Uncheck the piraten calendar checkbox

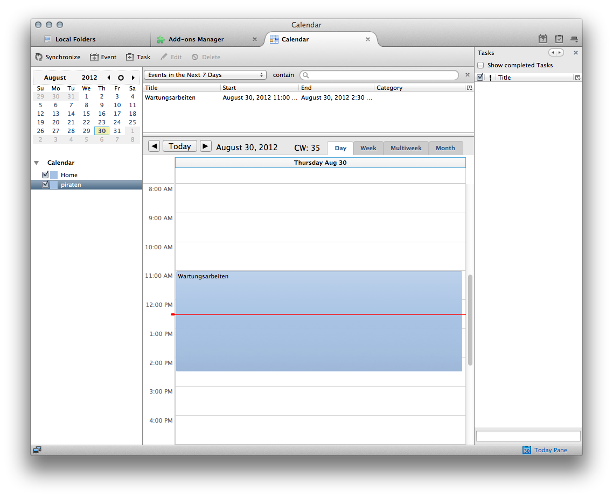45,185
